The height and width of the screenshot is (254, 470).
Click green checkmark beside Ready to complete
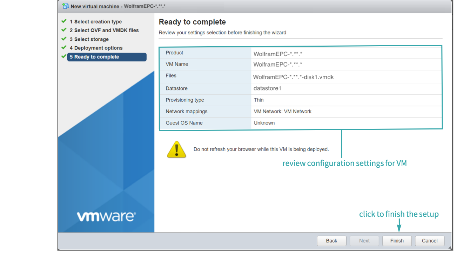[64, 56]
